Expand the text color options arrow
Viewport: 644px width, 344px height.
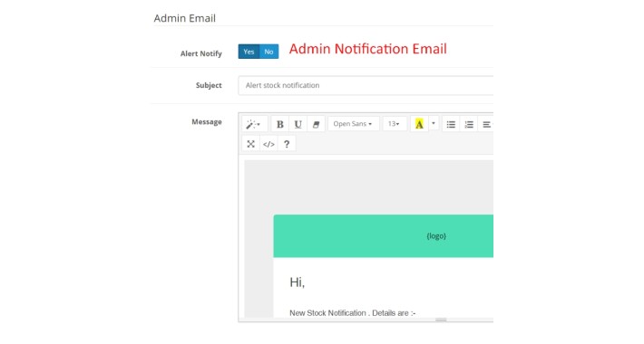tap(434, 124)
